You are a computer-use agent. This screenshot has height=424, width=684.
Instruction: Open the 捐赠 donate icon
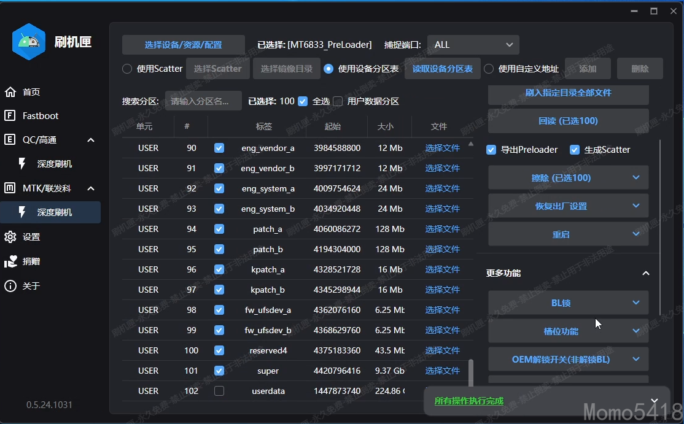tap(10, 261)
